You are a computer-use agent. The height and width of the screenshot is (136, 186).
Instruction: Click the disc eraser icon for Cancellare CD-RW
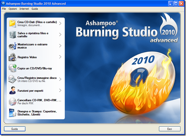(x=12, y=102)
